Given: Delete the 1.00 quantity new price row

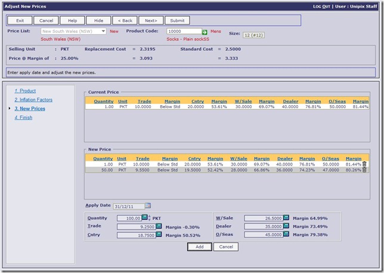Looking at the screenshot, I should tap(364, 164).
